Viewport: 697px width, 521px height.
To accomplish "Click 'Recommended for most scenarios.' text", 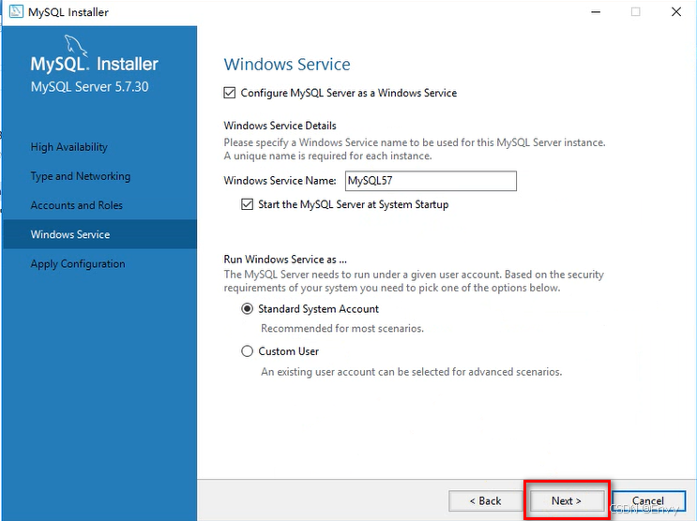I will pos(342,328).
